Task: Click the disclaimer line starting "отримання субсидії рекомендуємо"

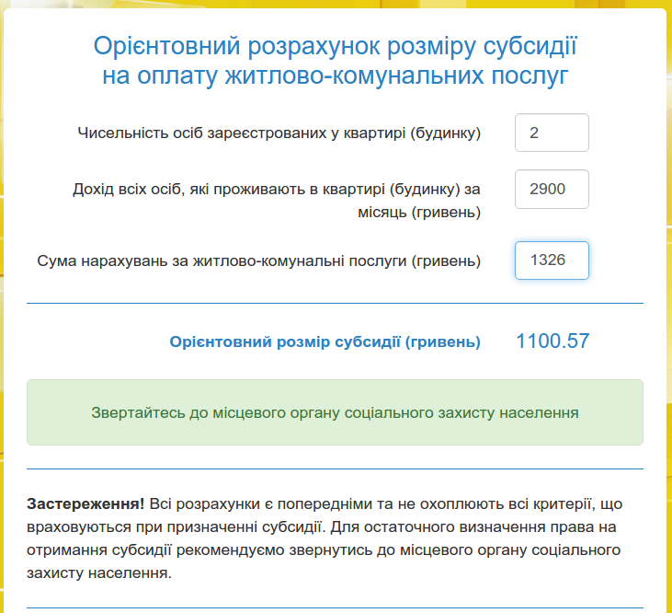Action: pos(322,550)
